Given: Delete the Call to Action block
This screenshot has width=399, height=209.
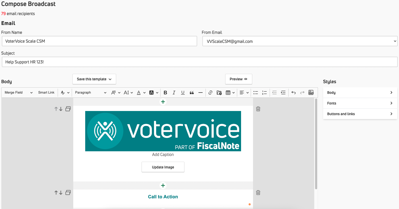Looking at the screenshot, I should pyautogui.click(x=258, y=193).
